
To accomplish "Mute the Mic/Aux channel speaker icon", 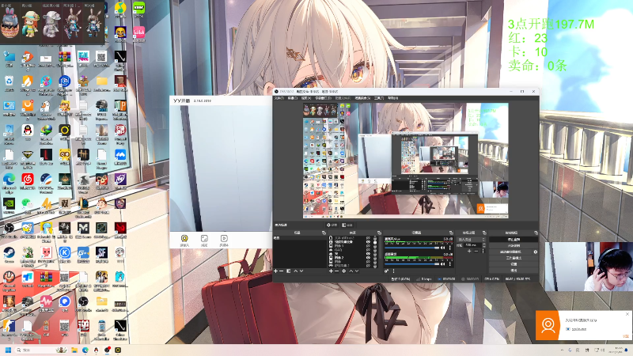I will click(x=442, y=248).
